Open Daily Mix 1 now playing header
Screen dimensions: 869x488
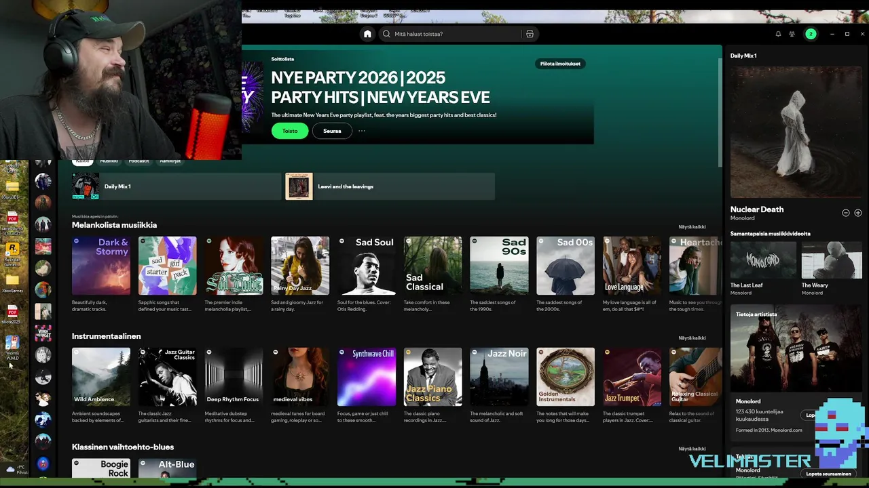[743, 56]
